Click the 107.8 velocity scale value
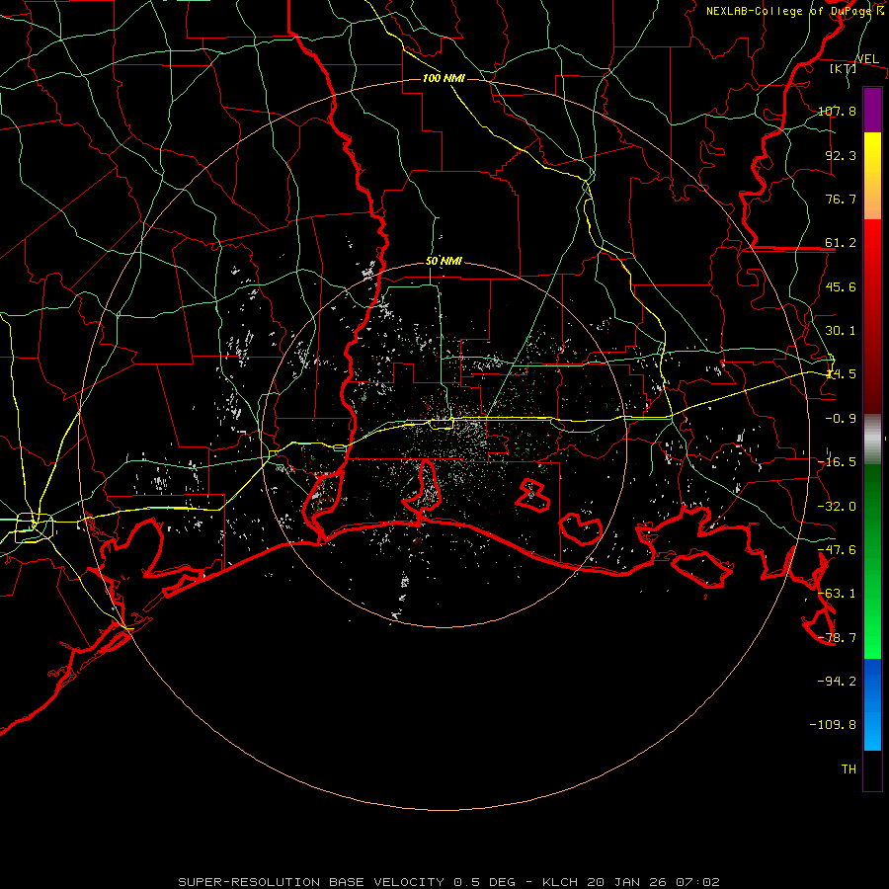The height and width of the screenshot is (889, 889). (x=837, y=111)
